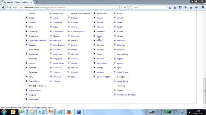Open a new tab with plus button

click(36, 2)
